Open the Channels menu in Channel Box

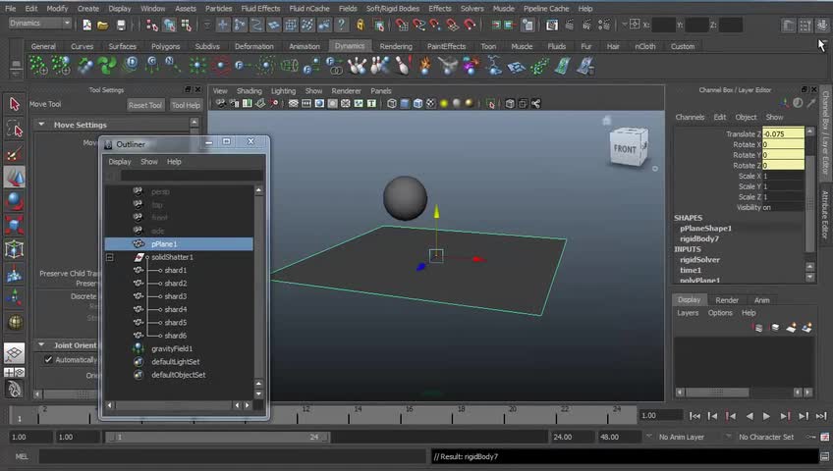click(690, 117)
